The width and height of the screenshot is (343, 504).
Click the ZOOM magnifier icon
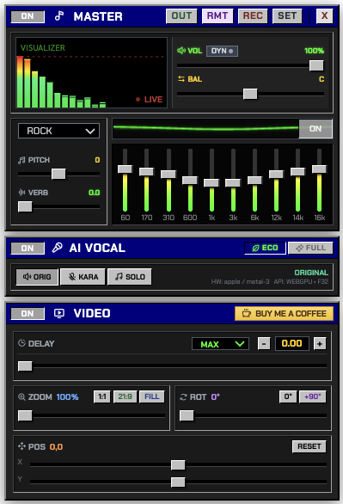pos(21,397)
